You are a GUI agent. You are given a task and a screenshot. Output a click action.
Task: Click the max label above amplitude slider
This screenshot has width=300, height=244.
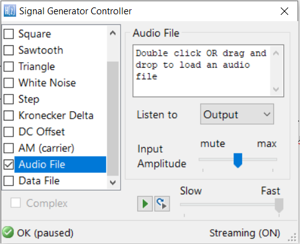tap(267, 143)
